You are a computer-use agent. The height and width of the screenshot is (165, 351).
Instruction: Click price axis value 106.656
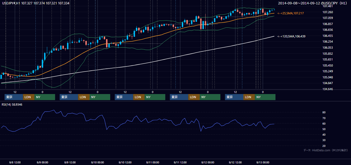tap(328, 30)
